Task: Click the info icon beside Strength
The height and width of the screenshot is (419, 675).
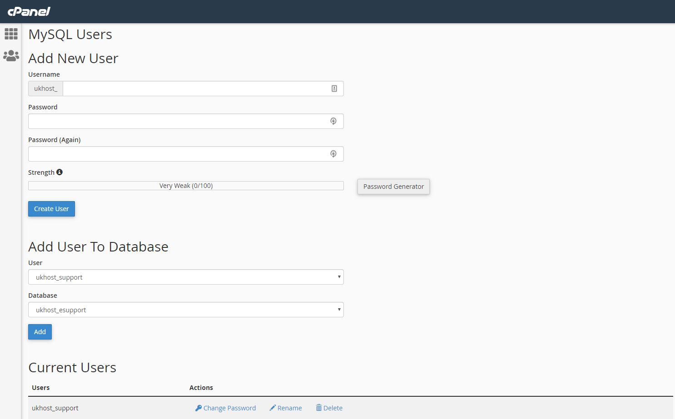Action: [60, 172]
